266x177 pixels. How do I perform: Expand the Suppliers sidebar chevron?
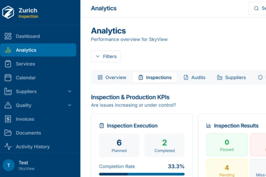pos(70,92)
